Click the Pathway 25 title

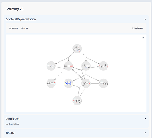pos(15,9)
